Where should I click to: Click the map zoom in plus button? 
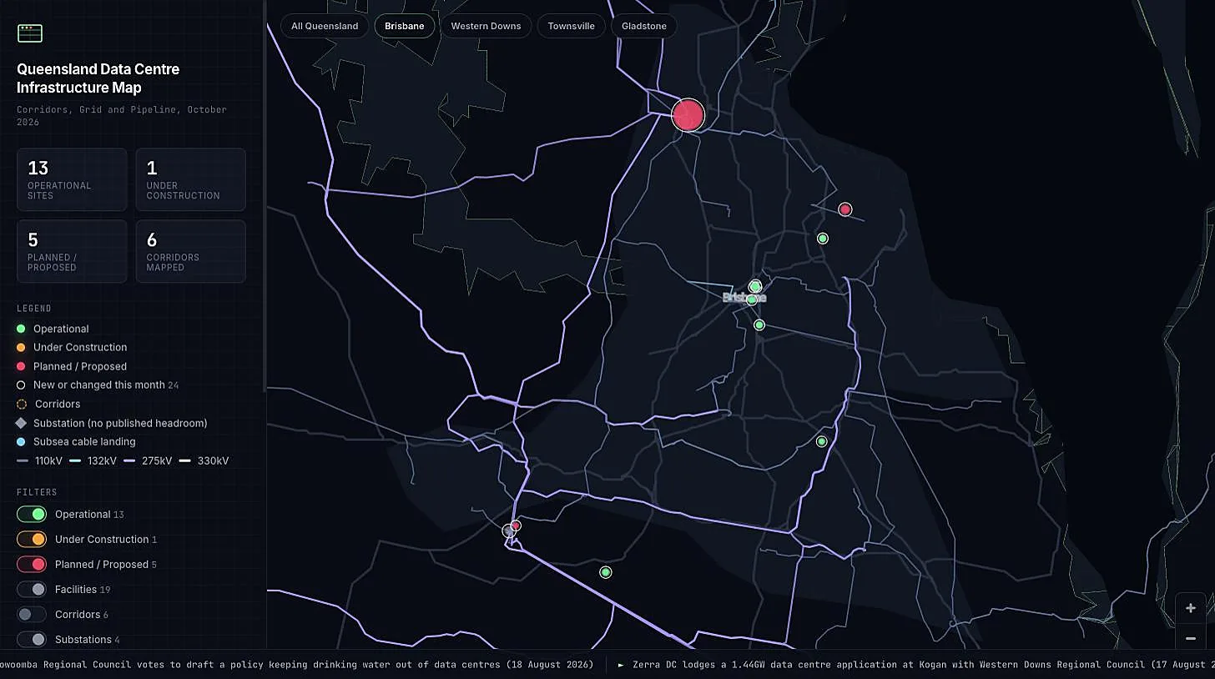click(x=1191, y=608)
